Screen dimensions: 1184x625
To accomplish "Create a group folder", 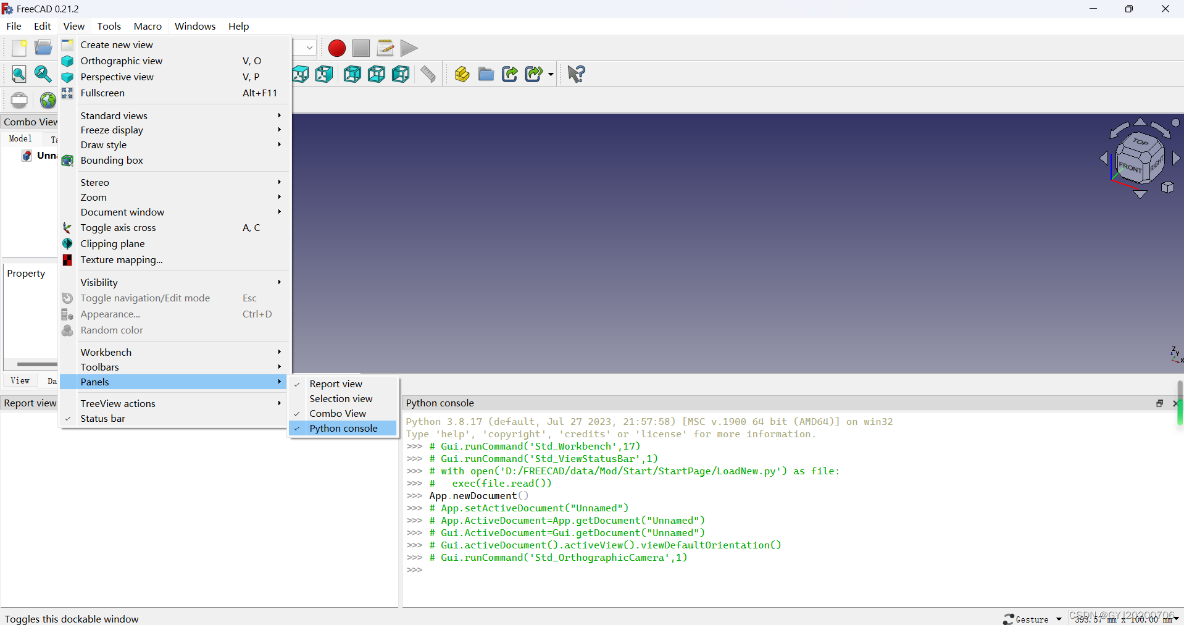I will (x=486, y=74).
